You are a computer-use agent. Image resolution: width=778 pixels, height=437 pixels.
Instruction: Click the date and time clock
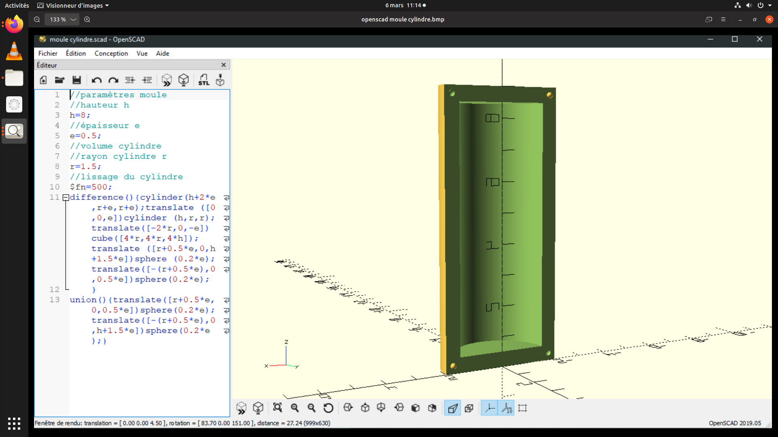[403, 5]
